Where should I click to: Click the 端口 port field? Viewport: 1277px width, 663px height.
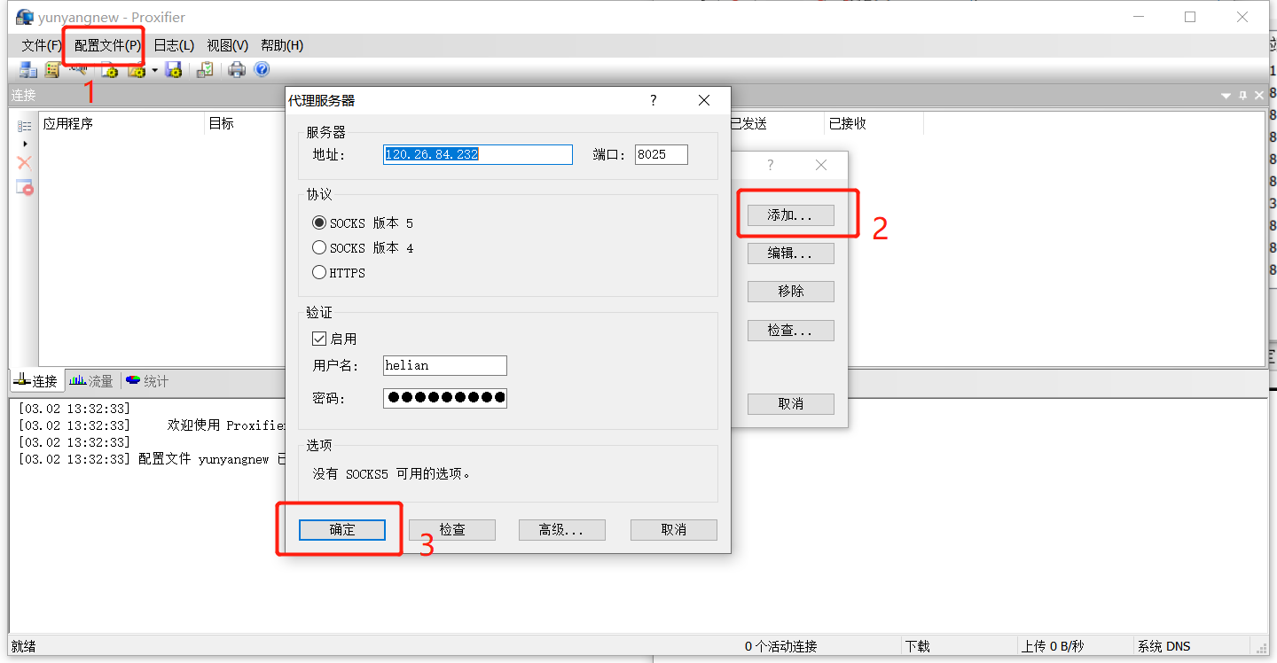[x=662, y=154]
